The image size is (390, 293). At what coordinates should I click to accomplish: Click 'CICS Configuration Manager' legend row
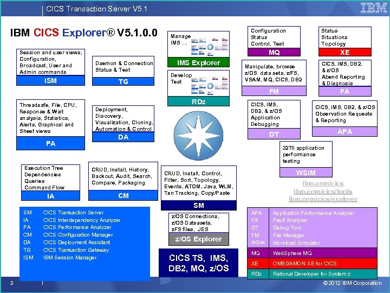pos(68,235)
